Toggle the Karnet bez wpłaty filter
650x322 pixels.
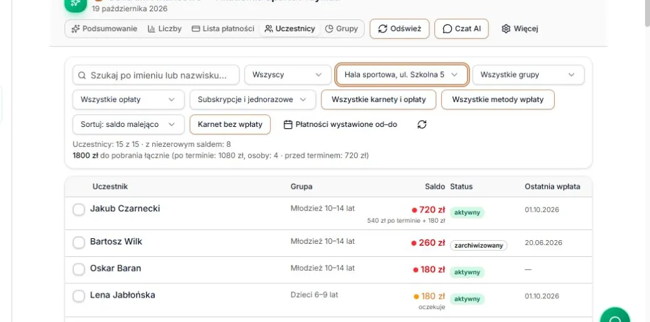(x=230, y=124)
